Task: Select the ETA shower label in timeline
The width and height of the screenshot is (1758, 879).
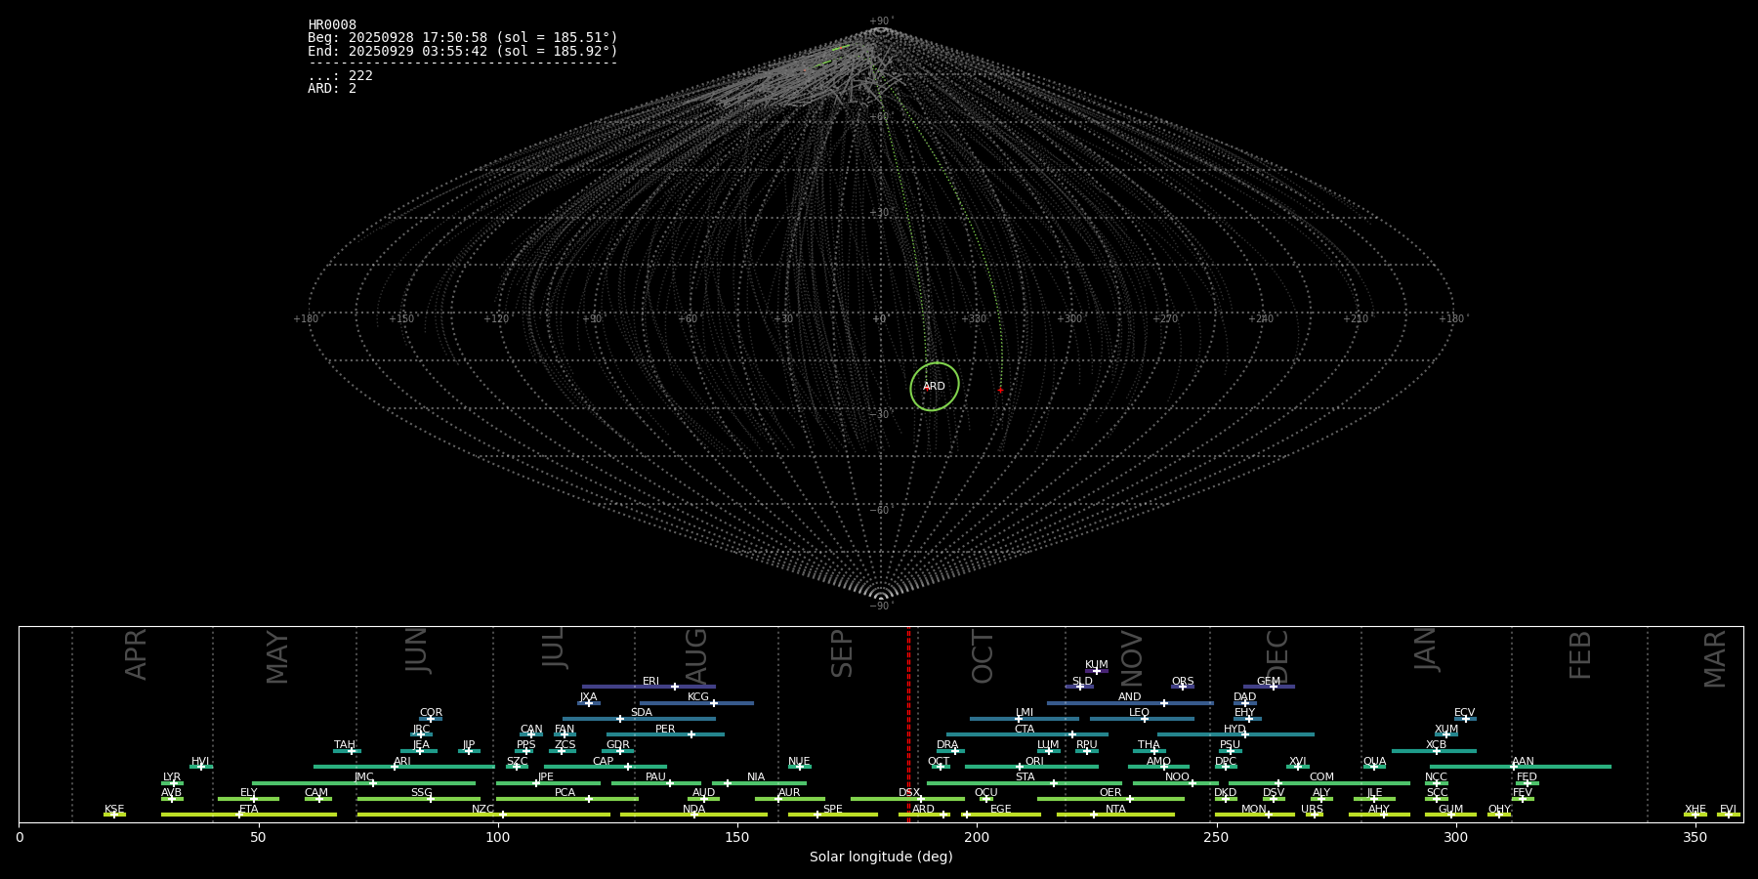Action: (249, 809)
